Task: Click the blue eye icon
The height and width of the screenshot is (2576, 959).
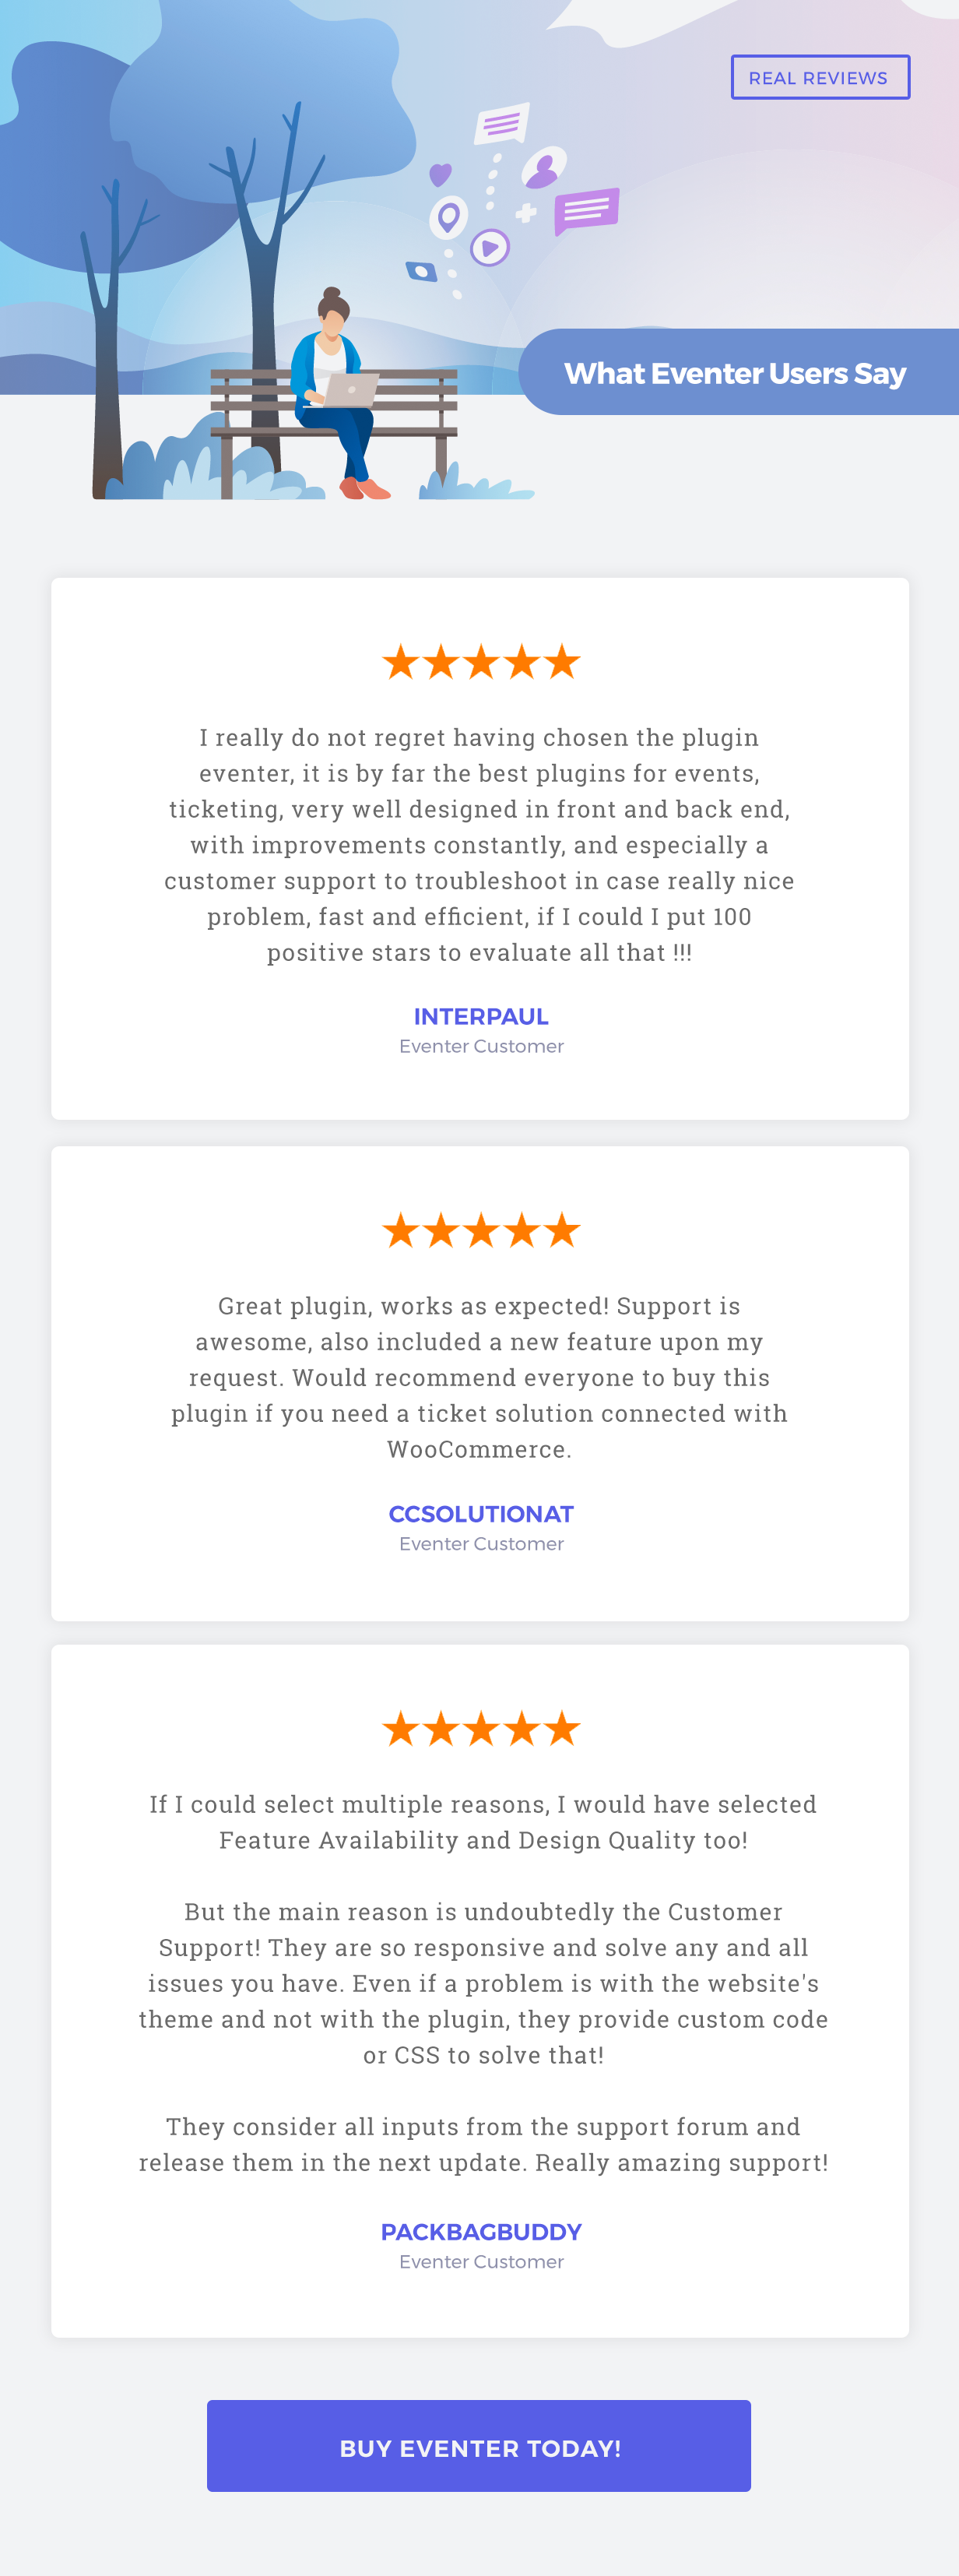Action: click(x=421, y=271)
